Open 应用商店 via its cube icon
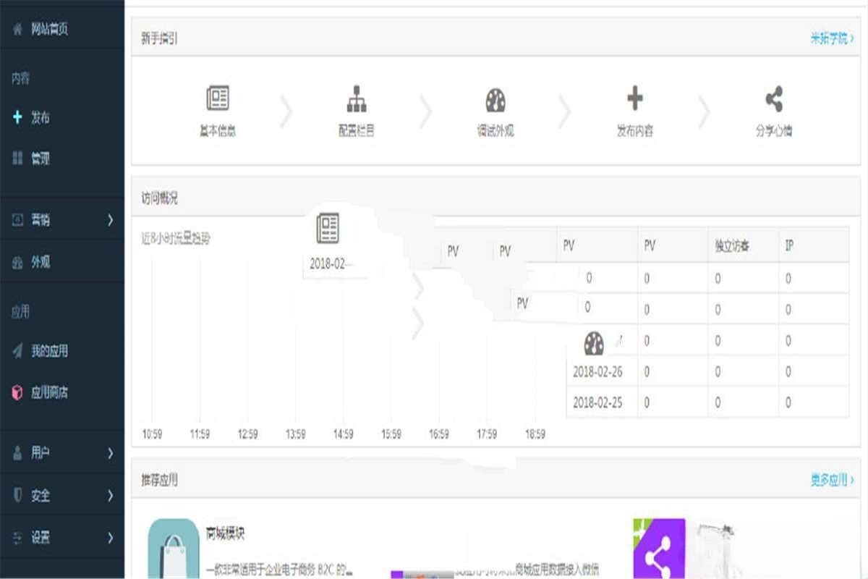The width and height of the screenshot is (868, 579). pyautogui.click(x=18, y=393)
